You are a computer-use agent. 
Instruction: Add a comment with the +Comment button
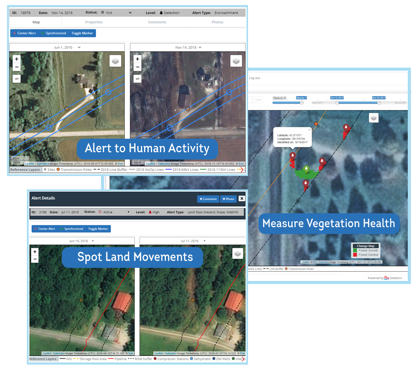click(208, 199)
